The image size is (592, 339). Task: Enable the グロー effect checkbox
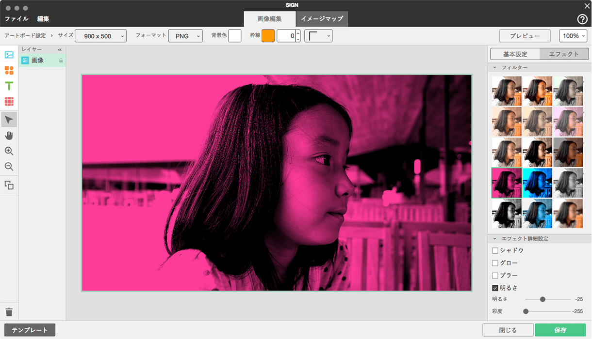point(495,263)
